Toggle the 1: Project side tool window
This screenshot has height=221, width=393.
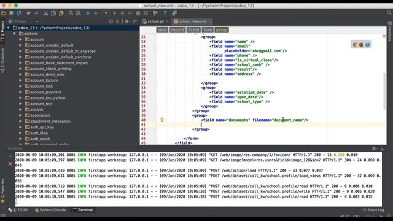coord(2,31)
